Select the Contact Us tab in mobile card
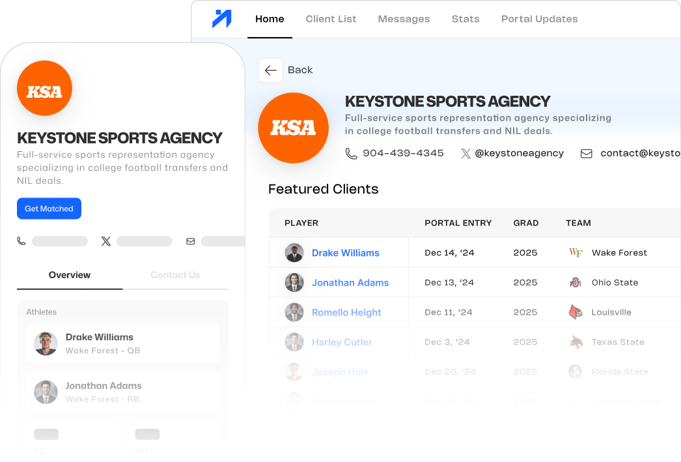The width and height of the screenshot is (681, 462). point(175,275)
